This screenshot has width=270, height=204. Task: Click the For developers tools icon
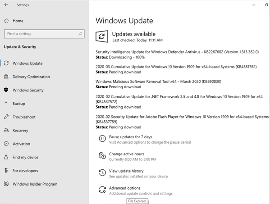[6, 171]
